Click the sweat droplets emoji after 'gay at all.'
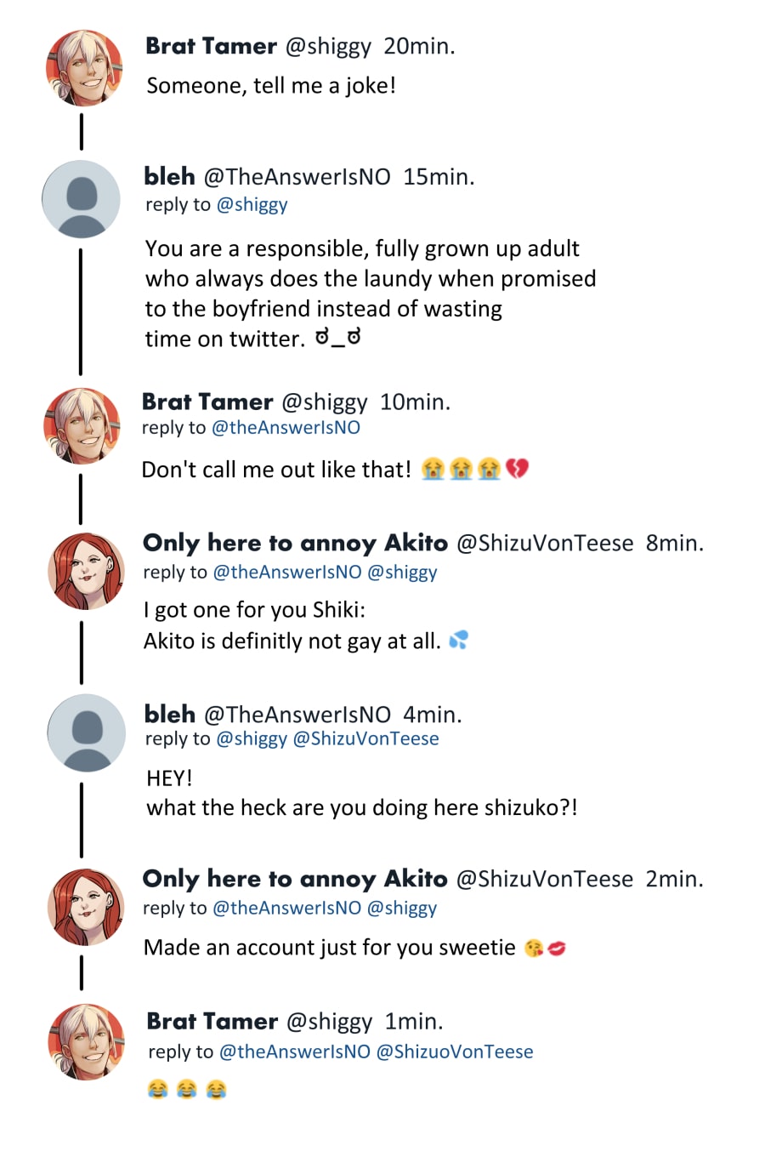The height and width of the screenshot is (1174, 765). coord(458,640)
